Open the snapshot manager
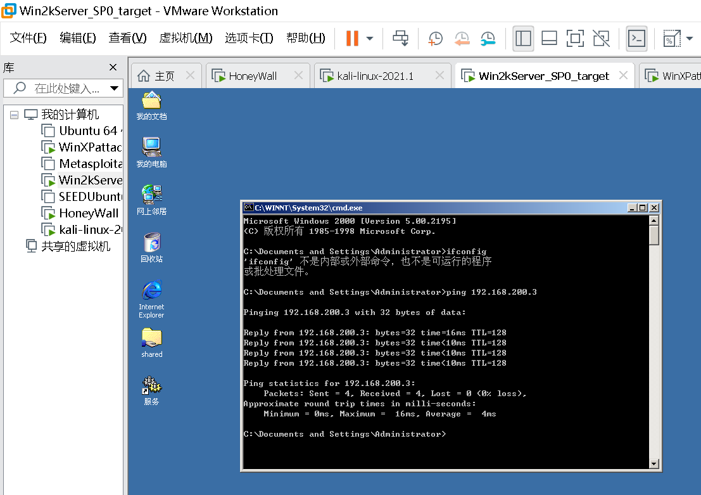The image size is (701, 495). (x=488, y=39)
